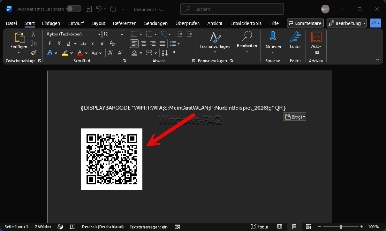Decrease font size with the smaller A

coord(120,53)
